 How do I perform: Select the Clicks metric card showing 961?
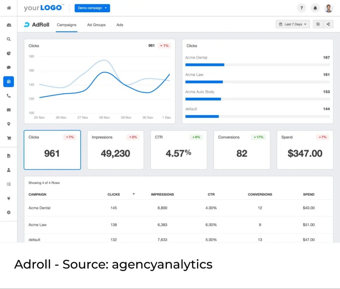[52, 150]
